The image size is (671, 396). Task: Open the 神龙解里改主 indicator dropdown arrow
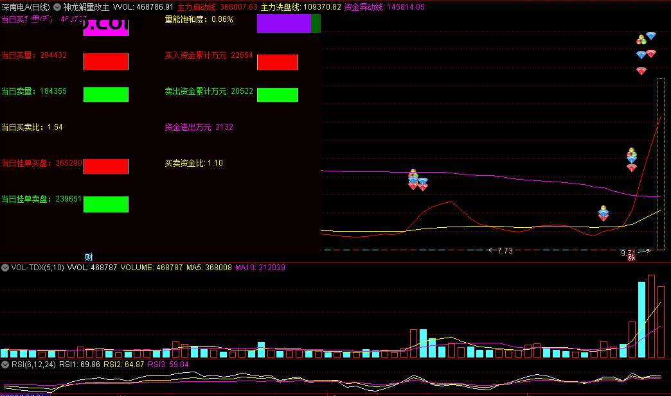[58, 7]
